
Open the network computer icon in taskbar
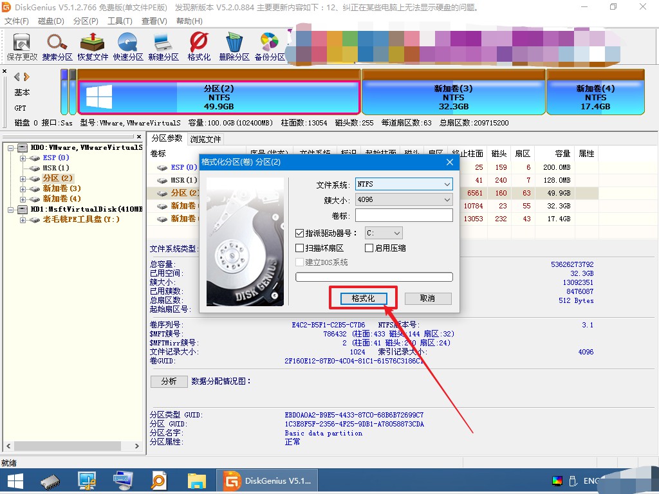point(87,481)
